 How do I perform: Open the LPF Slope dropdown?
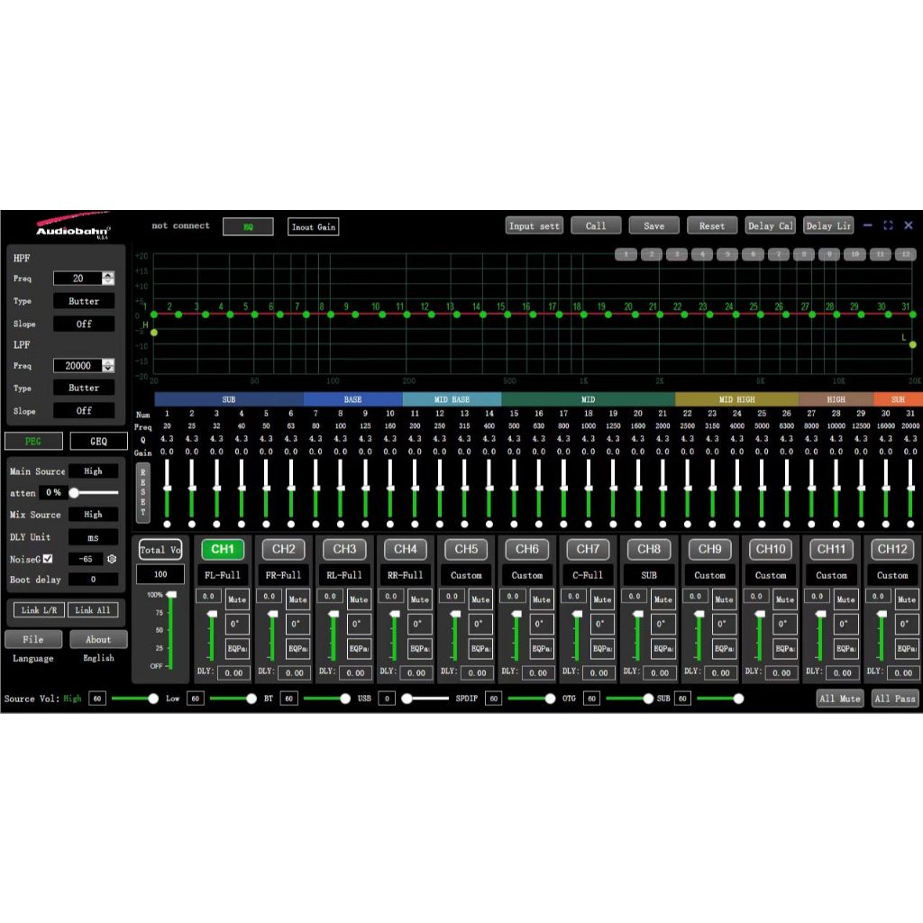point(84,410)
